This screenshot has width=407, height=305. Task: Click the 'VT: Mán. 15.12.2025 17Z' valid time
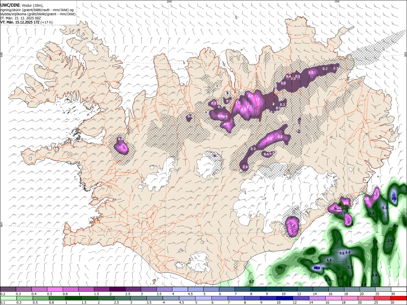(x=20, y=22)
